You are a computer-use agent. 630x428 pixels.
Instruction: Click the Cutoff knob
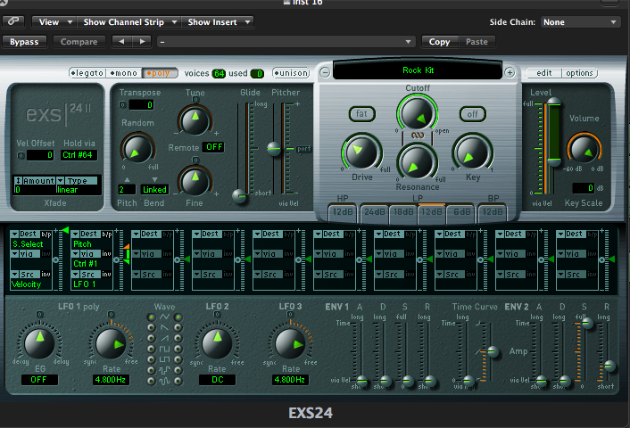point(417,113)
